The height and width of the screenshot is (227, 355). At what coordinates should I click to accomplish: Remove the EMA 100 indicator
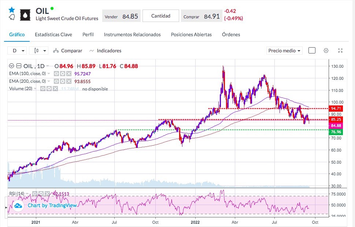point(69,74)
